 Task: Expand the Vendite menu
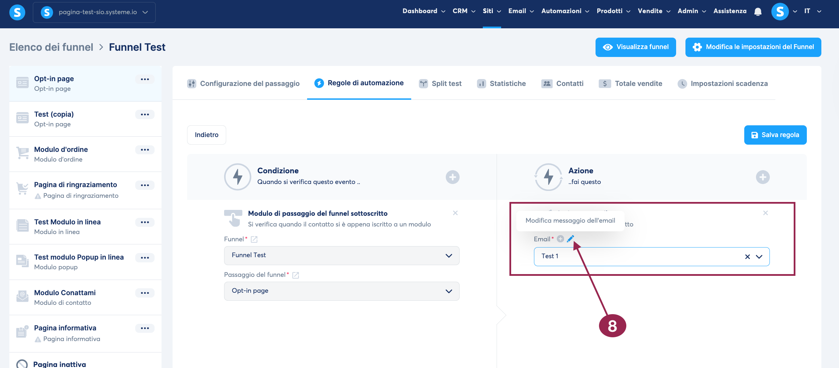point(654,11)
